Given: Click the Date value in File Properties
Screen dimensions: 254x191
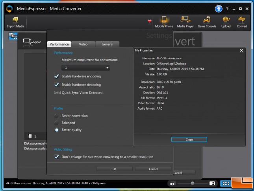Looking at the screenshot, I should (180, 69).
